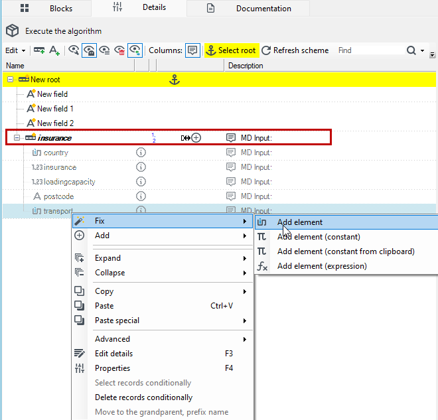Choose Delete records conditionally
438x420 pixels.
coord(163,397)
